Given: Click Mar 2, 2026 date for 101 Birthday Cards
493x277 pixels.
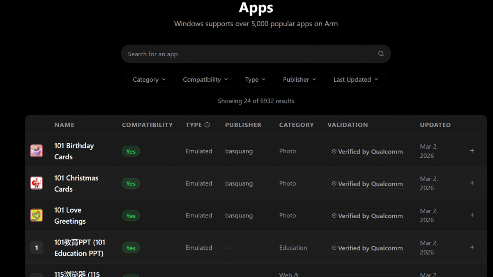Looking at the screenshot, I should [x=429, y=151].
